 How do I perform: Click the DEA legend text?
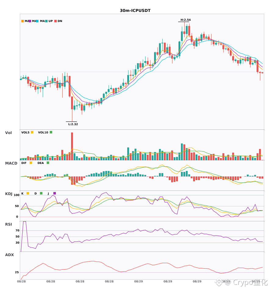pos(41,163)
